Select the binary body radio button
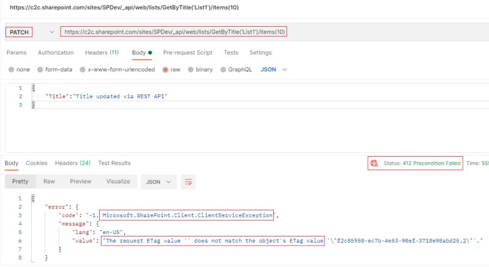 click(191, 69)
